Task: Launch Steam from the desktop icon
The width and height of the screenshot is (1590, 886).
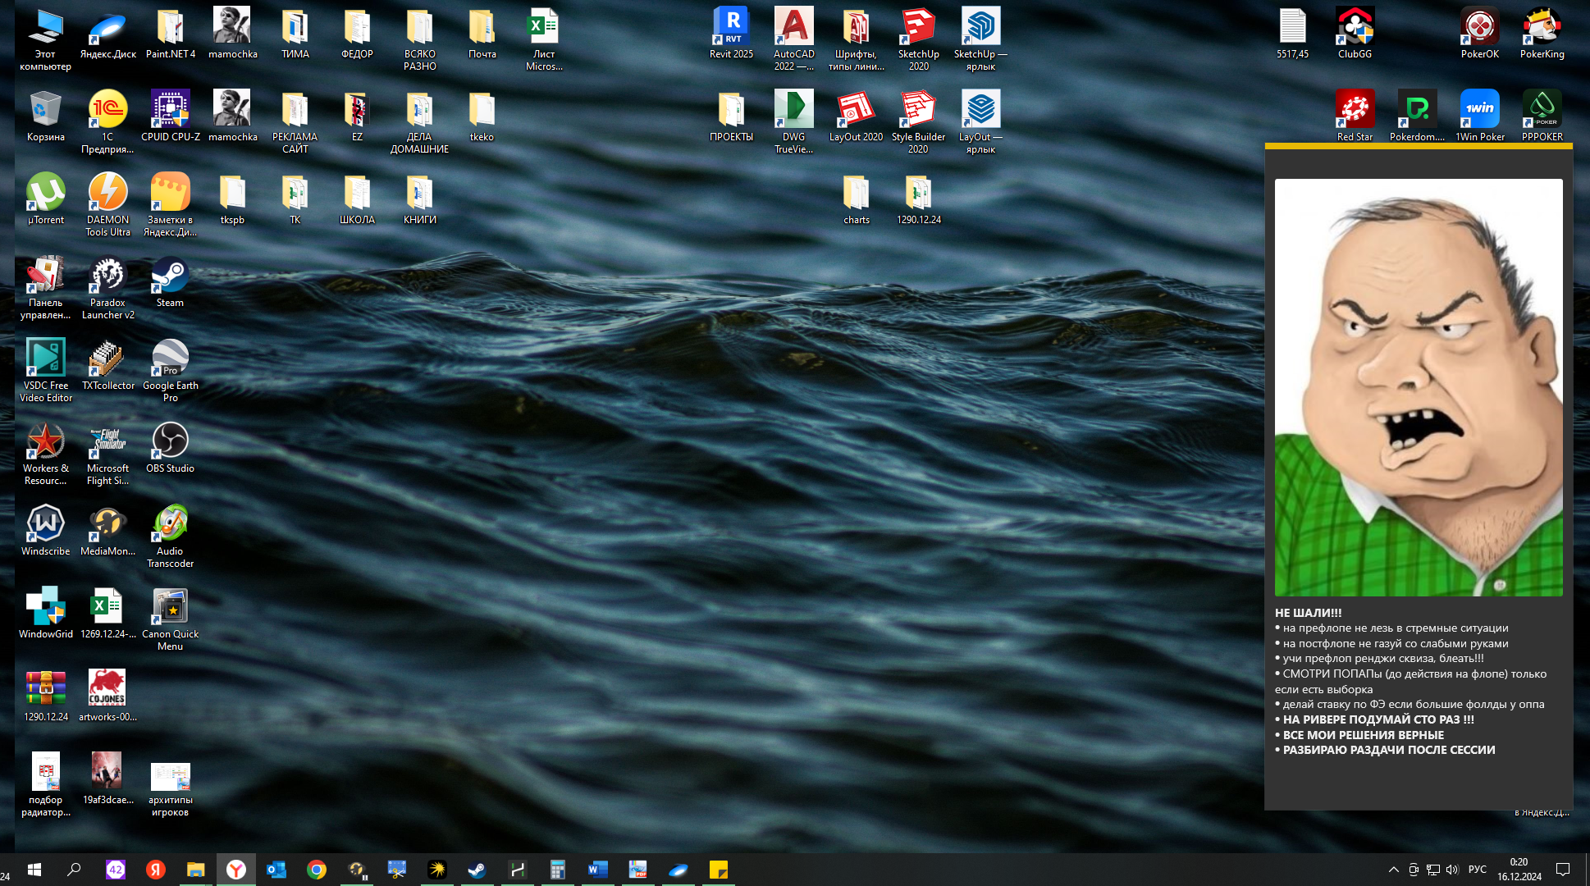Action: (x=170, y=282)
